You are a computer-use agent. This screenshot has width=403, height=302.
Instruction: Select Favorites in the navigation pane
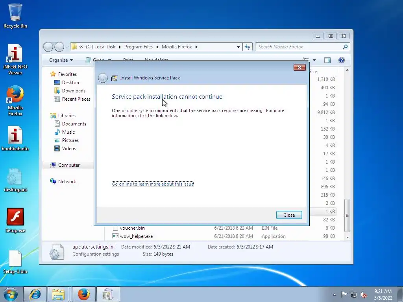pos(67,74)
